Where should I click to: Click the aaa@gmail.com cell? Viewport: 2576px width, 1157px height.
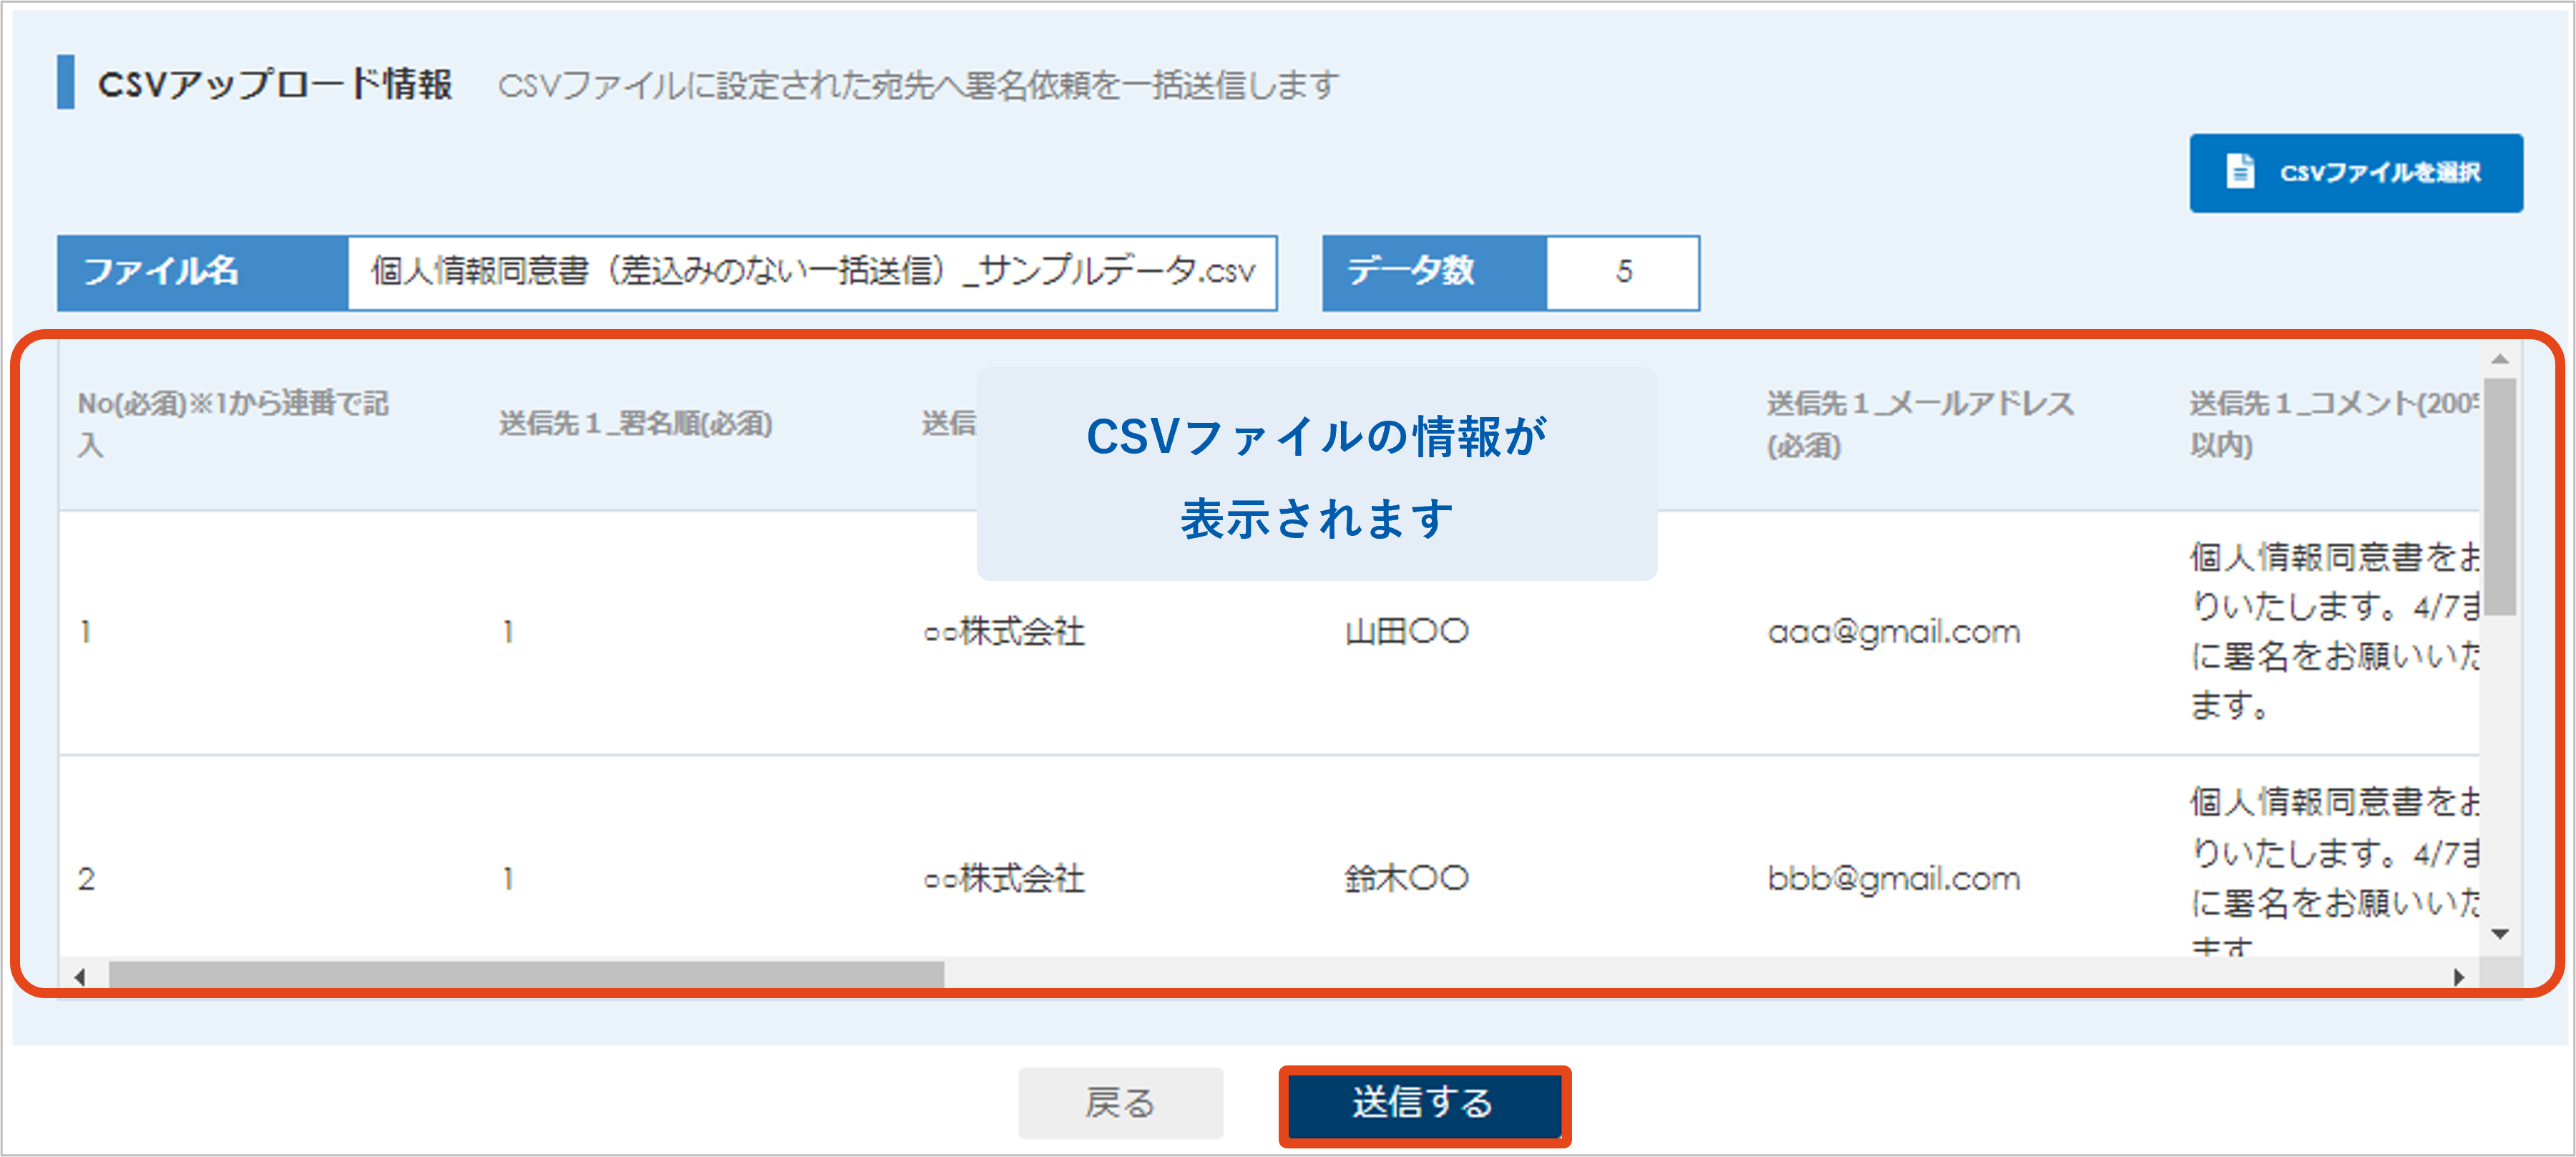[1893, 632]
